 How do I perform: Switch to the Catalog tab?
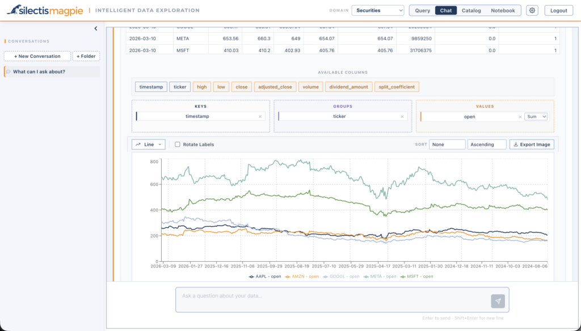[x=471, y=10]
